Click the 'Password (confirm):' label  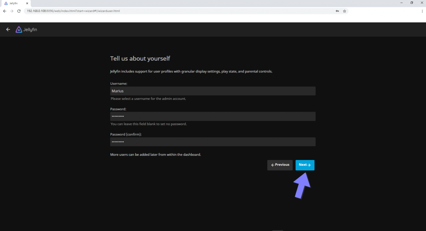pos(126,134)
